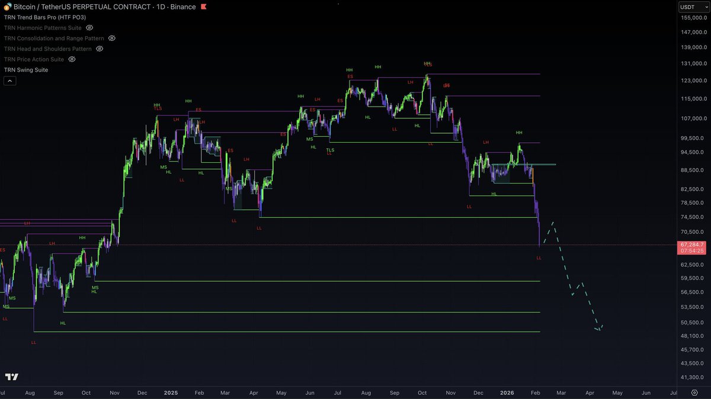The width and height of the screenshot is (711, 399).
Task: Click the 82,500.0 price axis label
Action: (x=692, y=189)
